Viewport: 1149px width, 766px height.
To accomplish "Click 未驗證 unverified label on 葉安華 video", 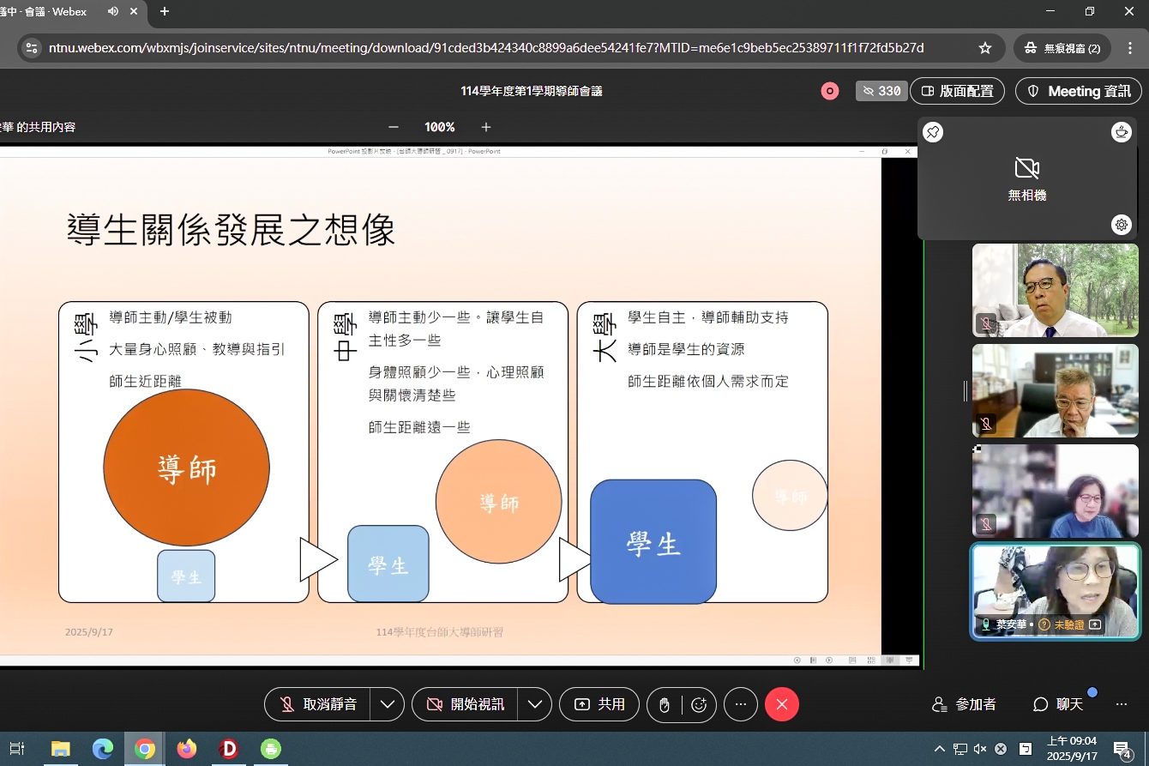I will [1068, 625].
